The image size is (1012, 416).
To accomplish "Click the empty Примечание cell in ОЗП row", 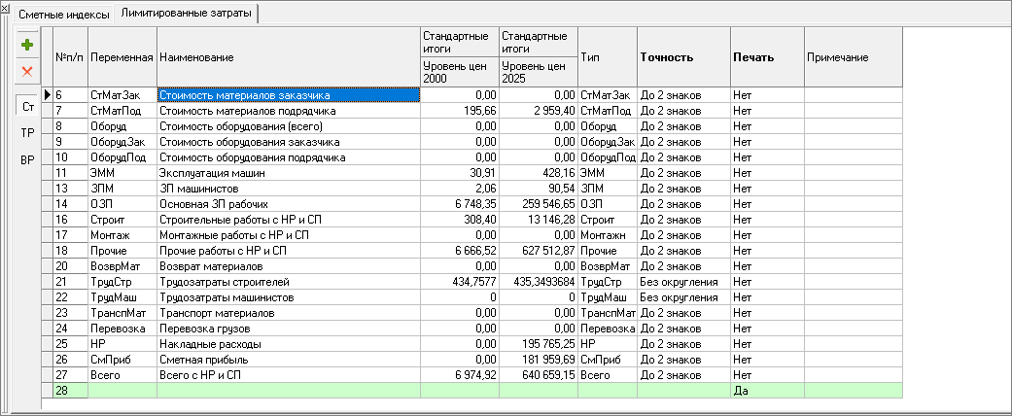I will pyautogui.click(x=853, y=204).
